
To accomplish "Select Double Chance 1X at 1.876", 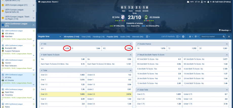I will pos(151,48).
